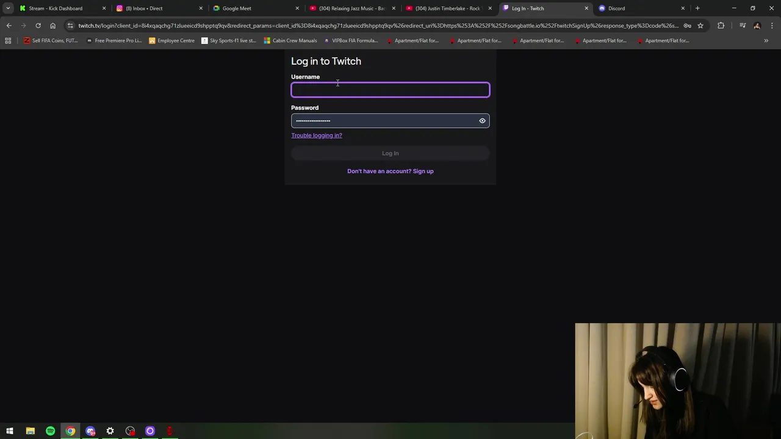Click the Chrome taskbar icon
The width and height of the screenshot is (781, 439).
click(70, 431)
